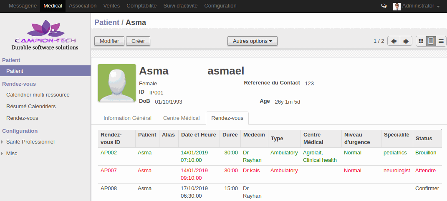Viewport: 447px width, 201px height.
Task: Expand the Misc configuration section
Action: click(12, 154)
